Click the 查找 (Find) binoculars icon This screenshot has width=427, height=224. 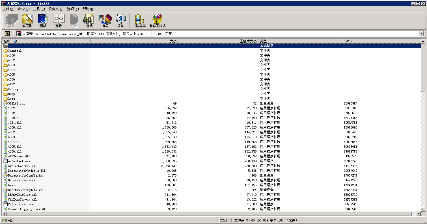pyautogui.click(x=89, y=21)
